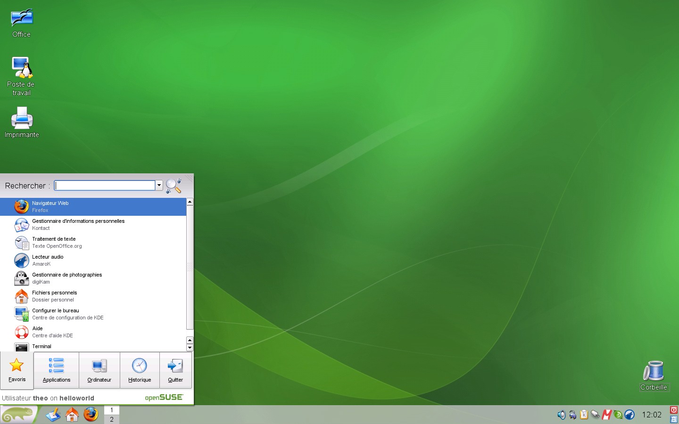Switch to the Favoris tab

pos(17,370)
